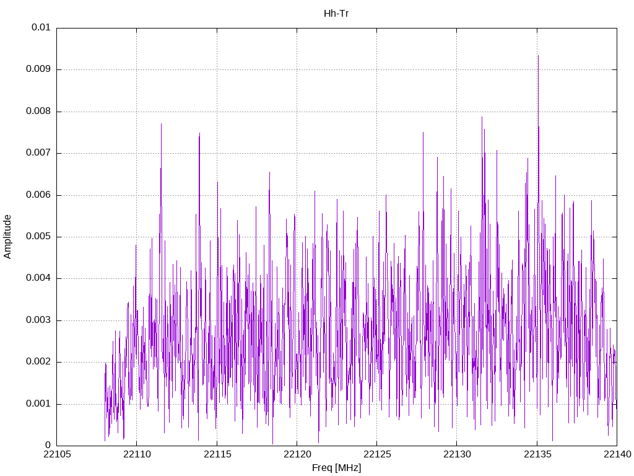Click y-axis tick value 0.008
The width and height of the screenshot is (634, 476).
38,112
